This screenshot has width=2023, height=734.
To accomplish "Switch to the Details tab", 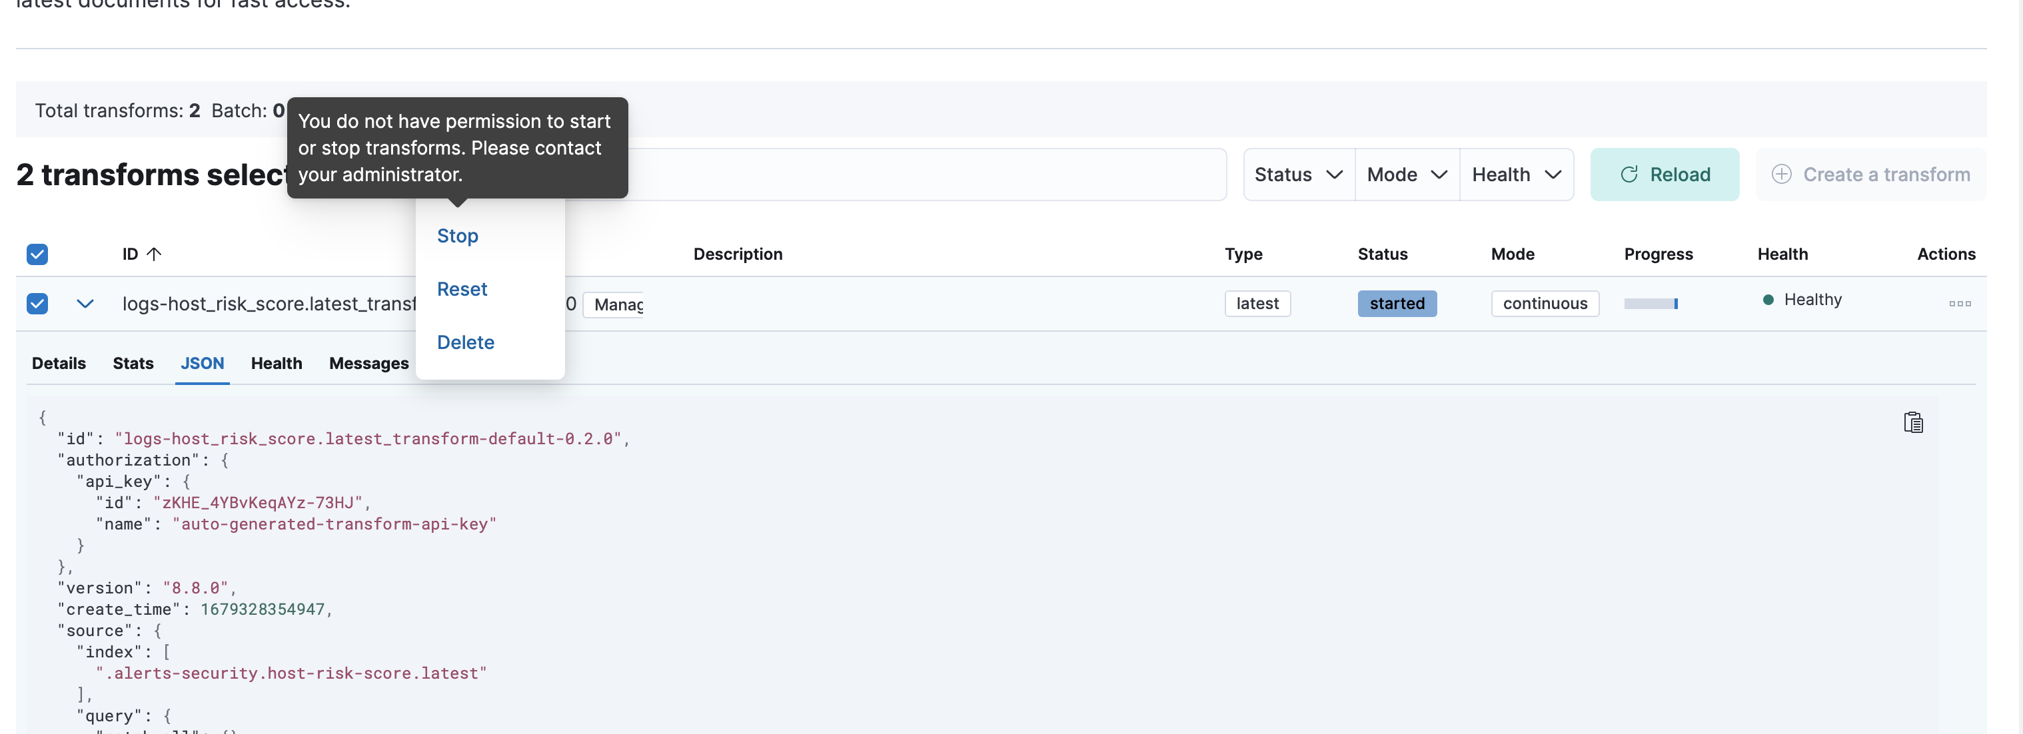I will pos(58,363).
